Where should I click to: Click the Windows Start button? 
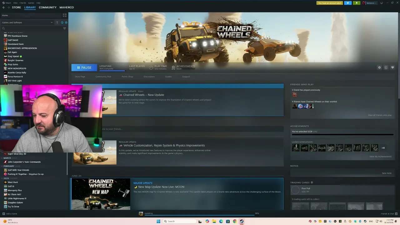(x=158, y=221)
